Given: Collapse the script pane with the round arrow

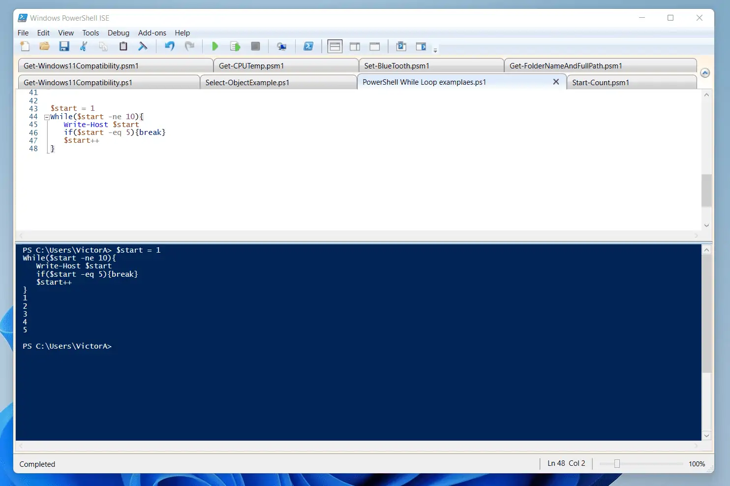Looking at the screenshot, I should 705,73.
